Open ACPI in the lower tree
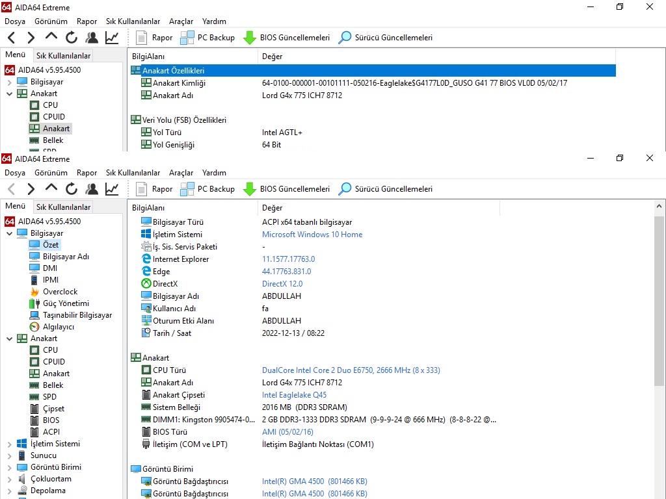Viewport: 666px width, 499px height. [51, 432]
